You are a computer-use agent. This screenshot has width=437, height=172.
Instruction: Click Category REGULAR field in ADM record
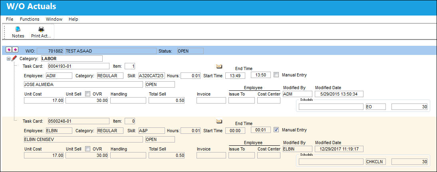click(x=110, y=76)
